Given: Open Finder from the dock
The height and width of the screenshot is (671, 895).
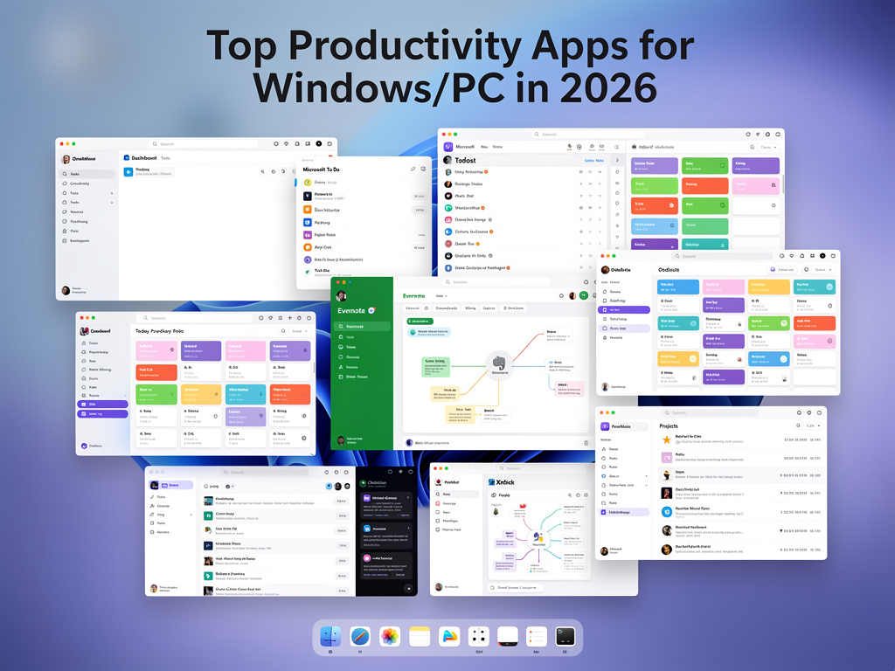Looking at the screenshot, I should tap(330, 637).
